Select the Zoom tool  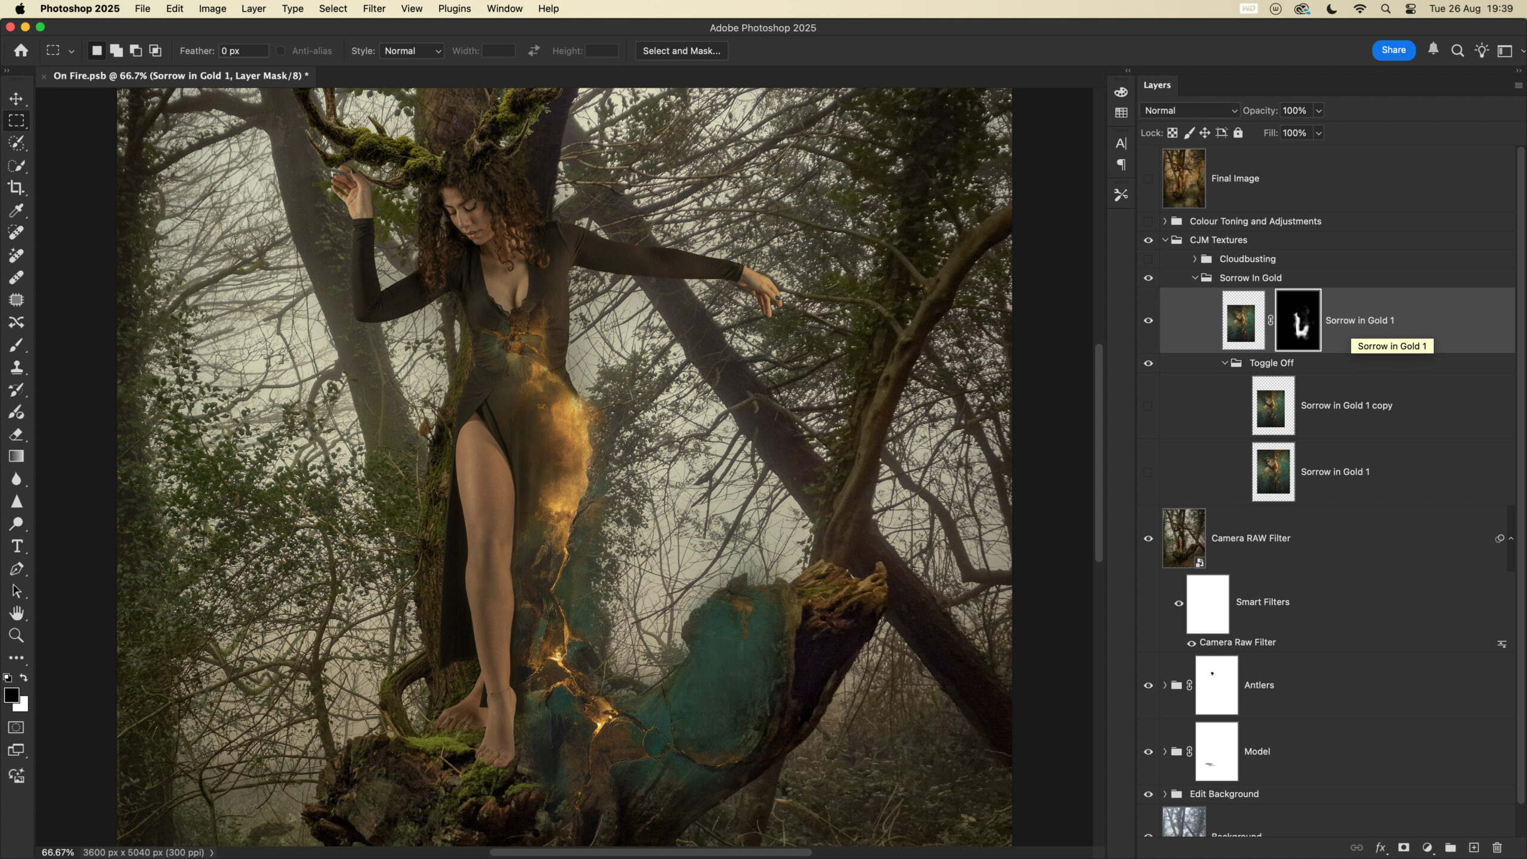click(x=16, y=636)
